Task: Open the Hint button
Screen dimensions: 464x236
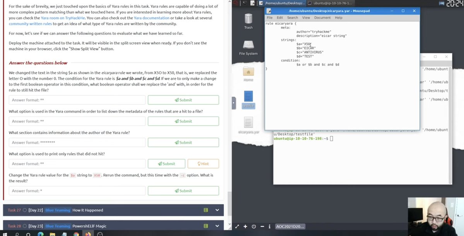Action: tap(203, 164)
